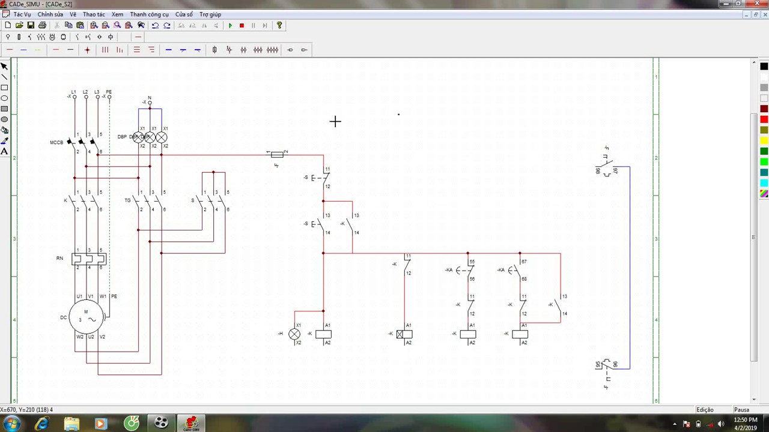
Task: Click the redo arrow in the toolbar
Action: (167, 25)
